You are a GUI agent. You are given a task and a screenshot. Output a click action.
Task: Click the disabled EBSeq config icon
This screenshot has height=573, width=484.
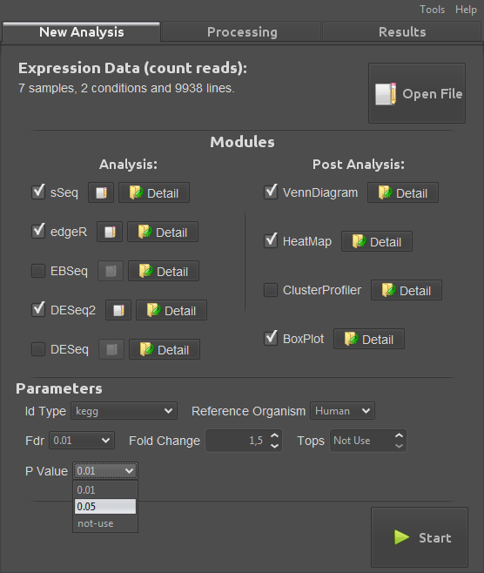(x=111, y=271)
